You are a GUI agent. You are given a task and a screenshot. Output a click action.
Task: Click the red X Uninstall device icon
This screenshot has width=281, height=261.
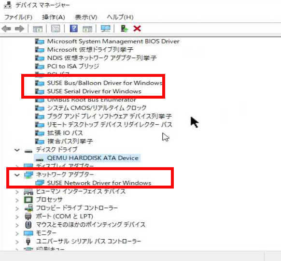pos(137,29)
